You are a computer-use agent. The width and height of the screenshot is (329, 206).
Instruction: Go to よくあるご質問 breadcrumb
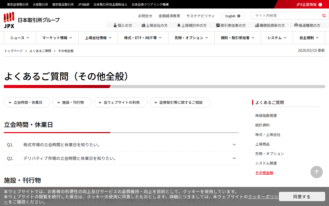[x=40, y=51]
